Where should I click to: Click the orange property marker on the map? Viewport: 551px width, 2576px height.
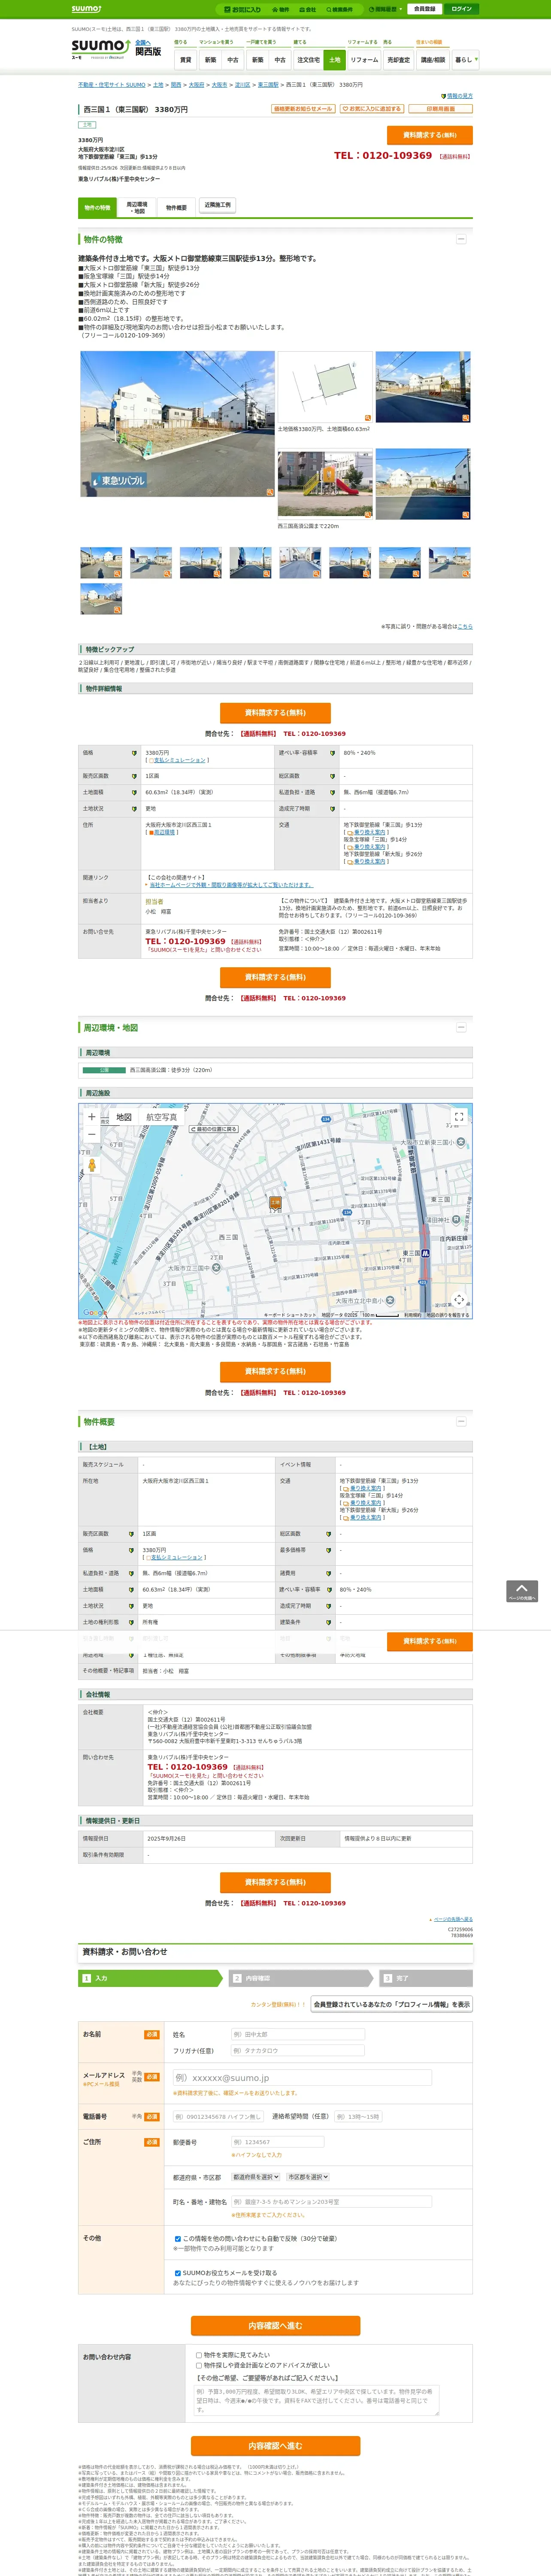[x=275, y=1203]
